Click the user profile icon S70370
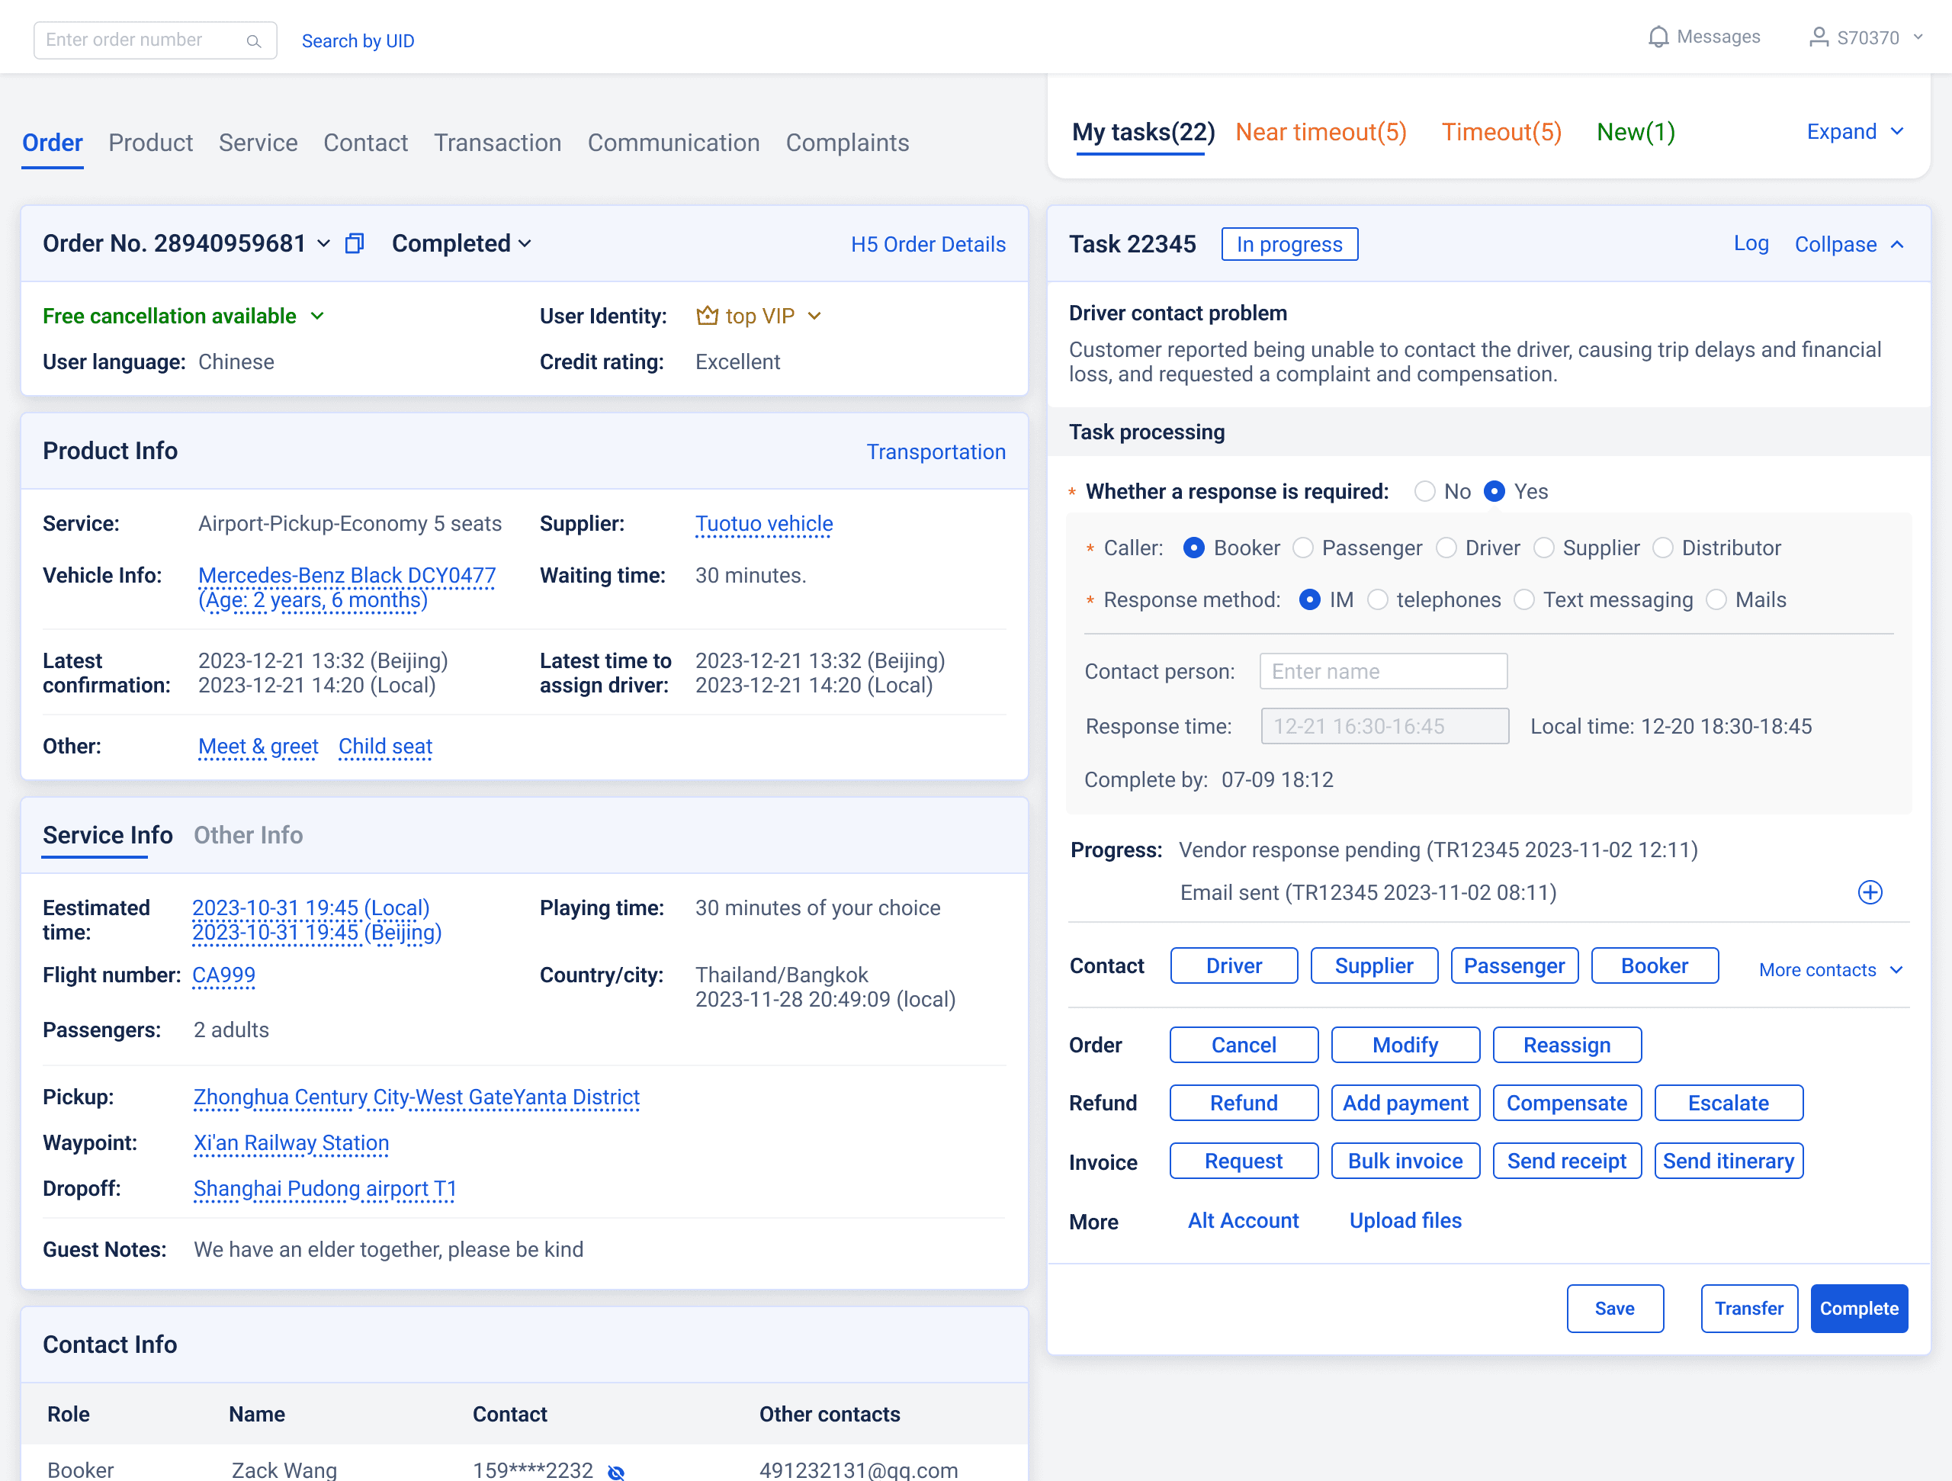The image size is (1952, 1481). [1818, 37]
